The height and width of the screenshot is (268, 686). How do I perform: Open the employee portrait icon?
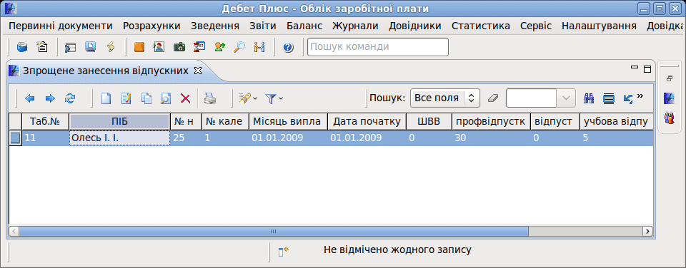pos(159,47)
